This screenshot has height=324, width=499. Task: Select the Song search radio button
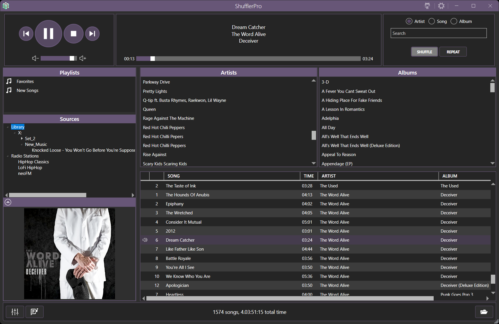point(432,21)
